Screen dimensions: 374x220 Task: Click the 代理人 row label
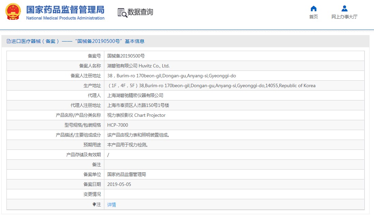coord(94,95)
